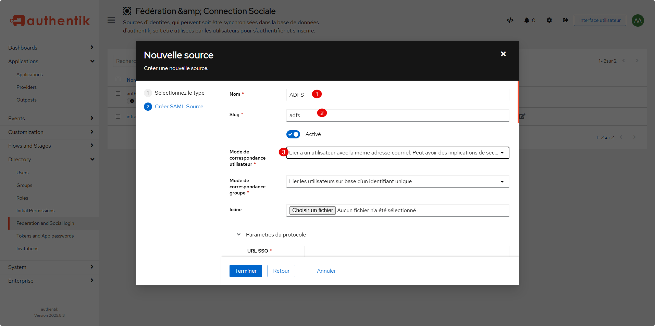Open Users in the Directory menu
The height and width of the screenshot is (326, 655).
(x=23, y=173)
